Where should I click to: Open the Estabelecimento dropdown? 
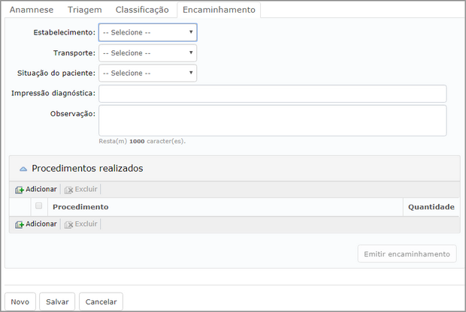[148, 32]
